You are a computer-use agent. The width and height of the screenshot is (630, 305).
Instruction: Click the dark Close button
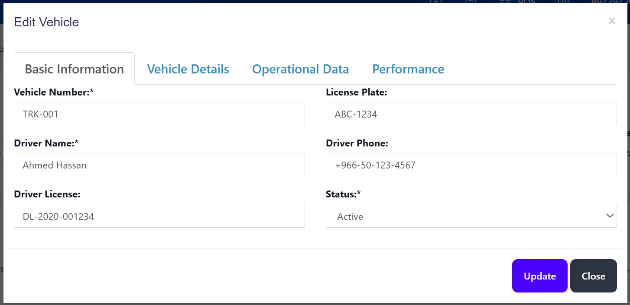click(593, 276)
